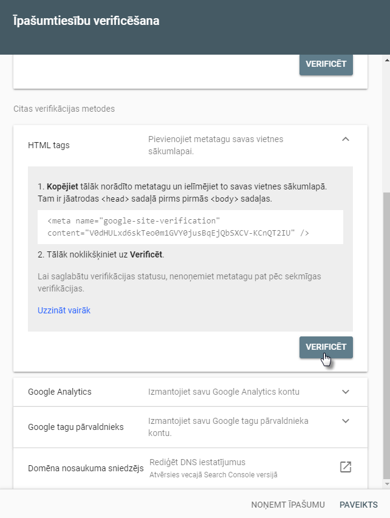Click VERIFICĒT button under HTML tags

[326, 347]
